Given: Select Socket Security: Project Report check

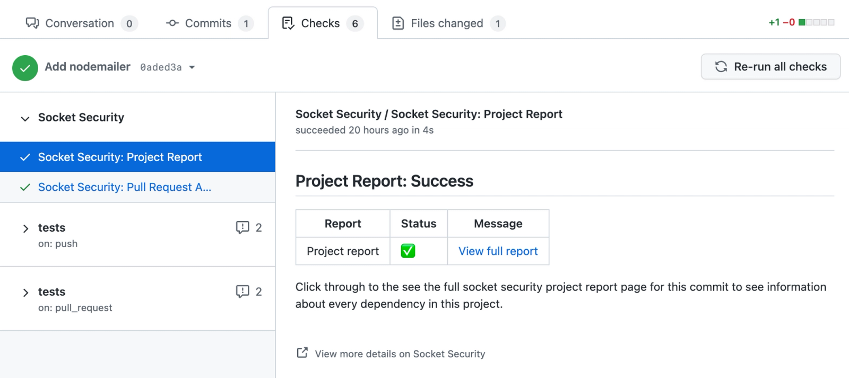Looking at the screenshot, I should click(x=137, y=157).
